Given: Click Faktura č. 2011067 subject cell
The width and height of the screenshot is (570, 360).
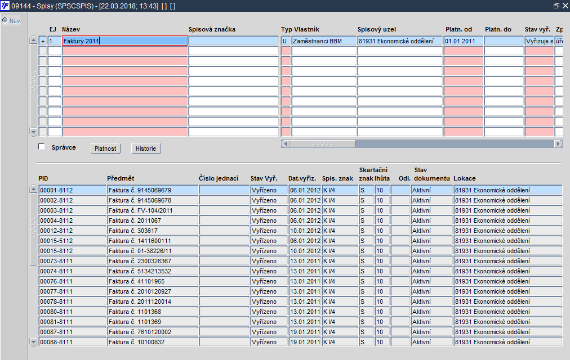Looking at the screenshot, I should pyautogui.click(x=153, y=220).
